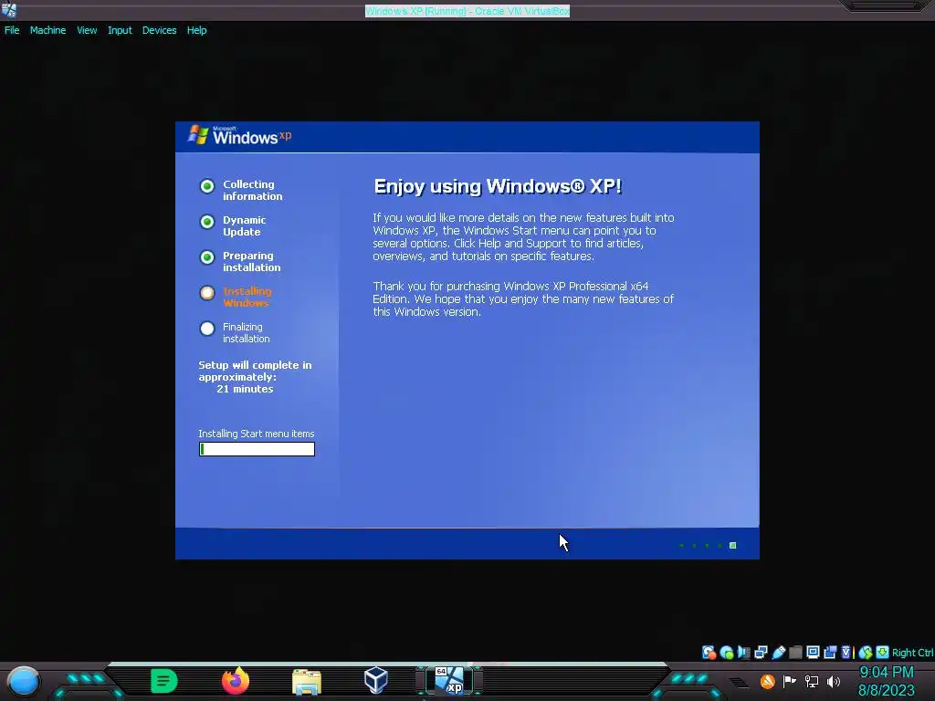Click the recording status icon
Image resolution: width=935 pixels, height=701 pixels.
click(830, 652)
